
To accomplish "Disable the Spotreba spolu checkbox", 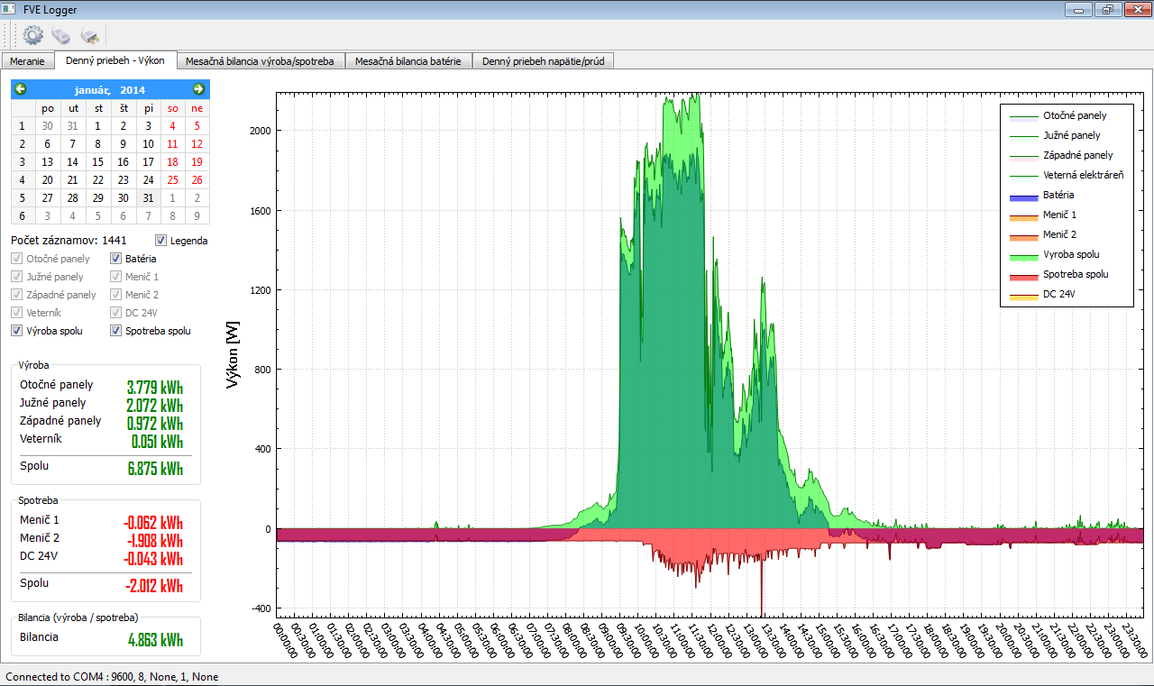I will (x=116, y=331).
